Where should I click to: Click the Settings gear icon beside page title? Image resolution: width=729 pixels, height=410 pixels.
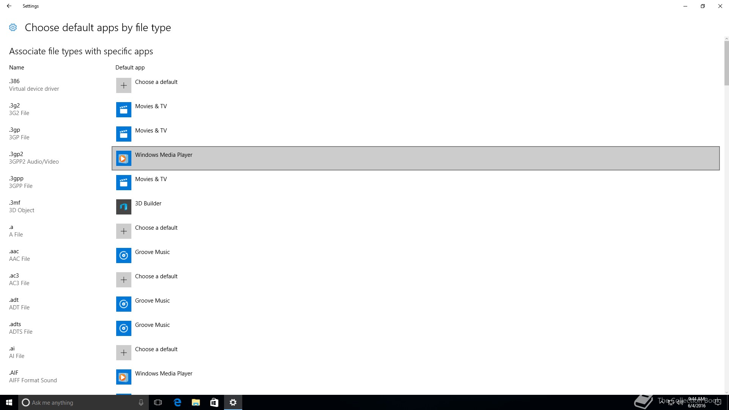pyautogui.click(x=13, y=27)
